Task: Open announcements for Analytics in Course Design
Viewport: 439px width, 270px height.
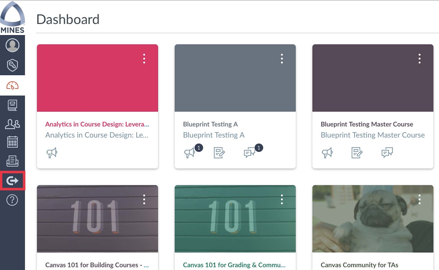Action: (52, 153)
